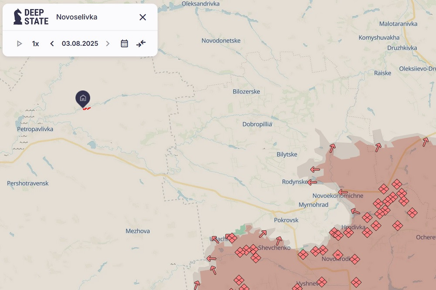
Task: Start timeline playback with the play button
Action: 19,44
